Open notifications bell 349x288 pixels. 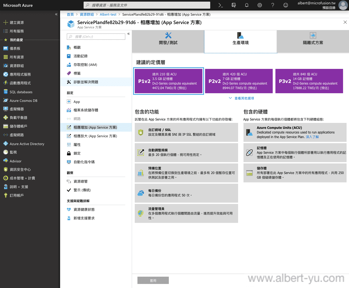pyautogui.click(x=247, y=5)
